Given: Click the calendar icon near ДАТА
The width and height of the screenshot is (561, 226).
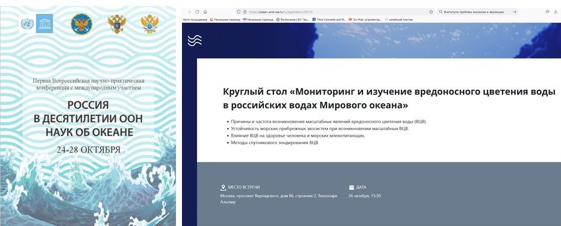Looking at the screenshot, I should tap(351, 187).
